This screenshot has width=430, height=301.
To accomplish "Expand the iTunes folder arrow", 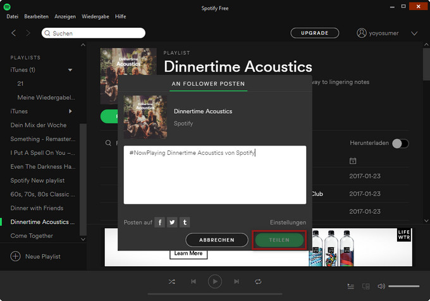I will click(70, 111).
